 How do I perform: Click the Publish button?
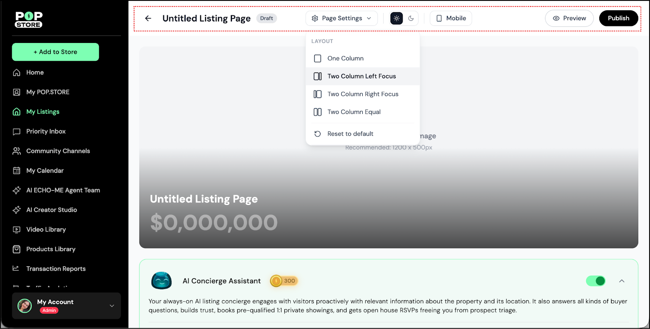click(618, 18)
